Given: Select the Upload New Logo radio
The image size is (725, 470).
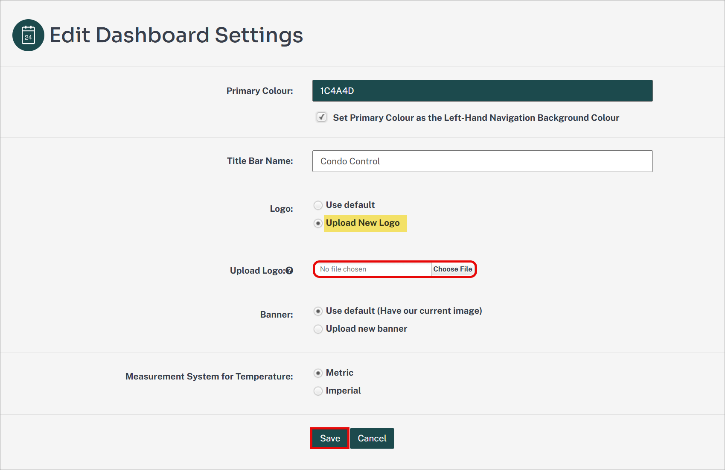Looking at the screenshot, I should pos(318,223).
